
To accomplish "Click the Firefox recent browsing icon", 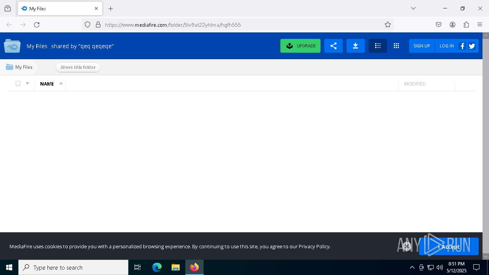I will click(8, 8).
